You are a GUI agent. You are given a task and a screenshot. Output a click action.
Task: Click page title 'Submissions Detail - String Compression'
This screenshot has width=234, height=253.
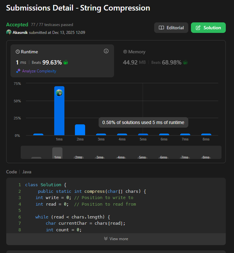coord(78,8)
